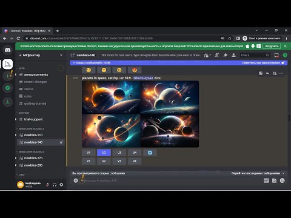Viewport: 291px width, 218px height.
Task: Open the Chrome tab search chevron
Action: pyautogui.click(x=256, y=30)
